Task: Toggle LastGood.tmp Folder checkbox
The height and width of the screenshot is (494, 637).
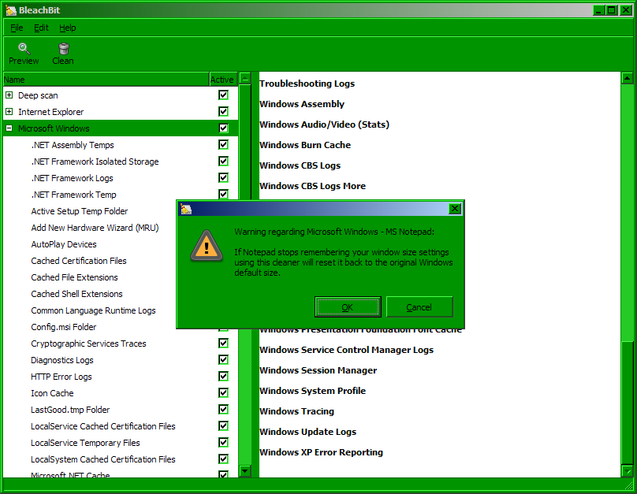Action: pos(223,410)
